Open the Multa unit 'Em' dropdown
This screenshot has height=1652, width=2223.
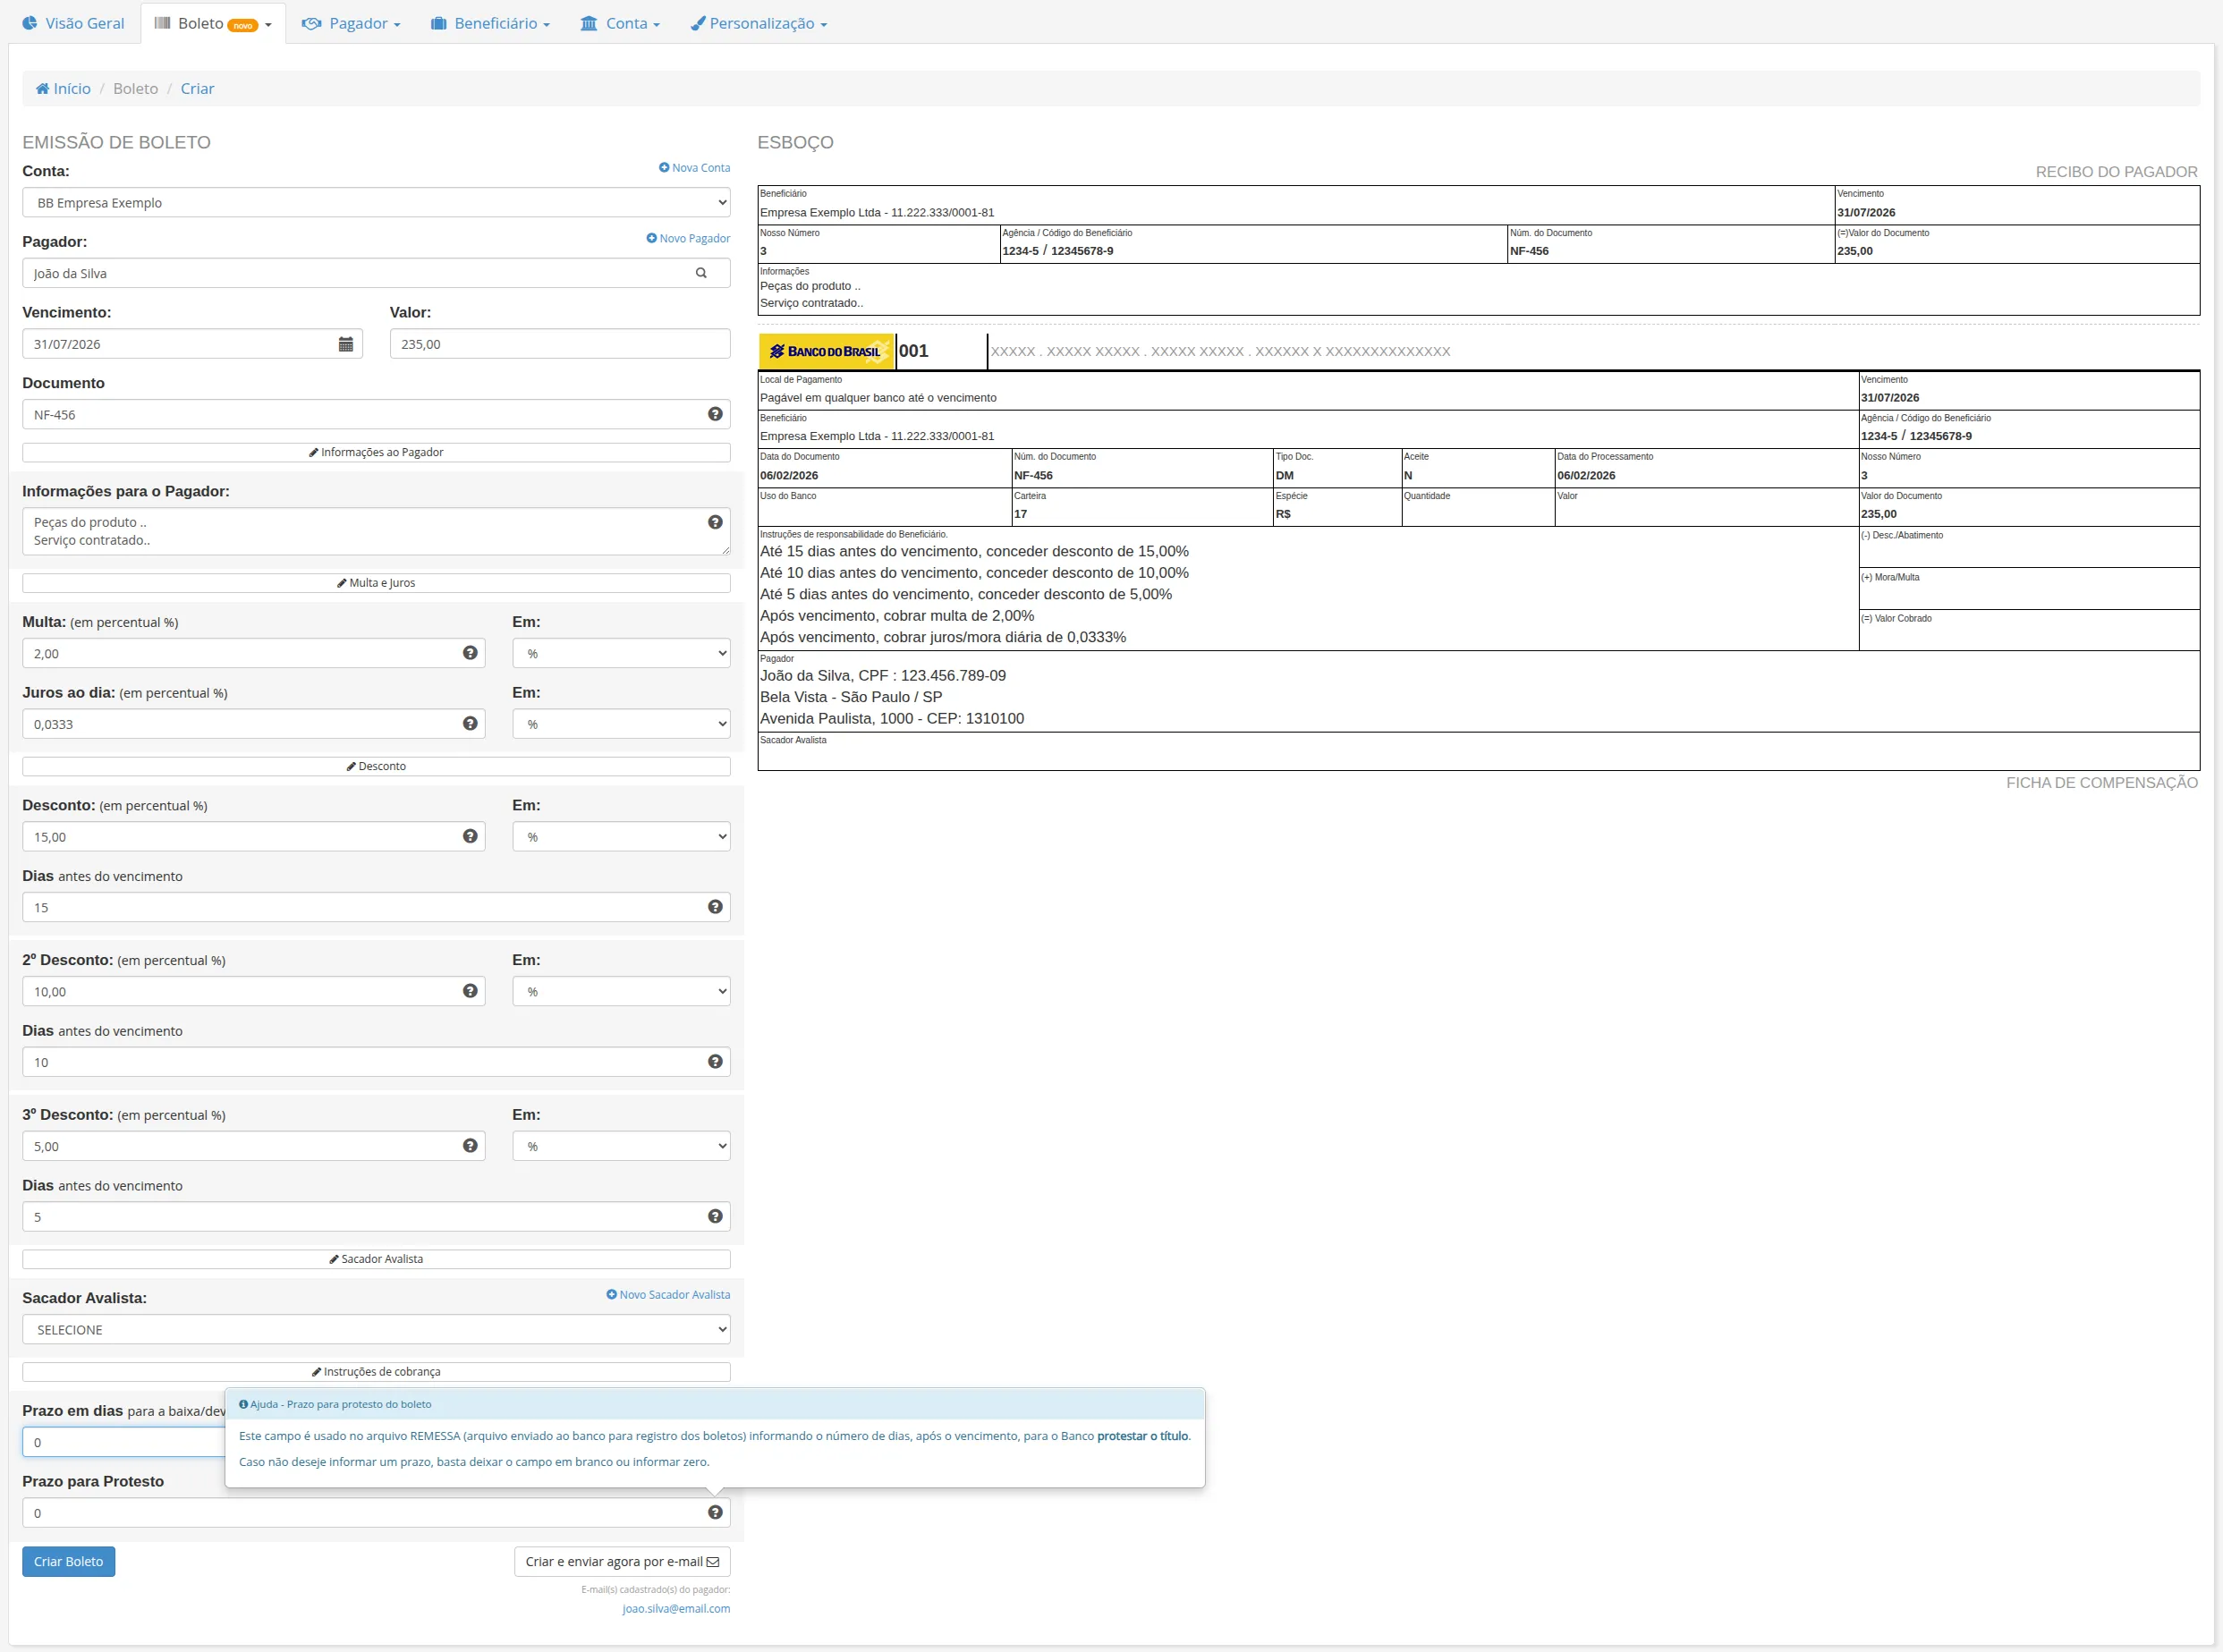(621, 653)
